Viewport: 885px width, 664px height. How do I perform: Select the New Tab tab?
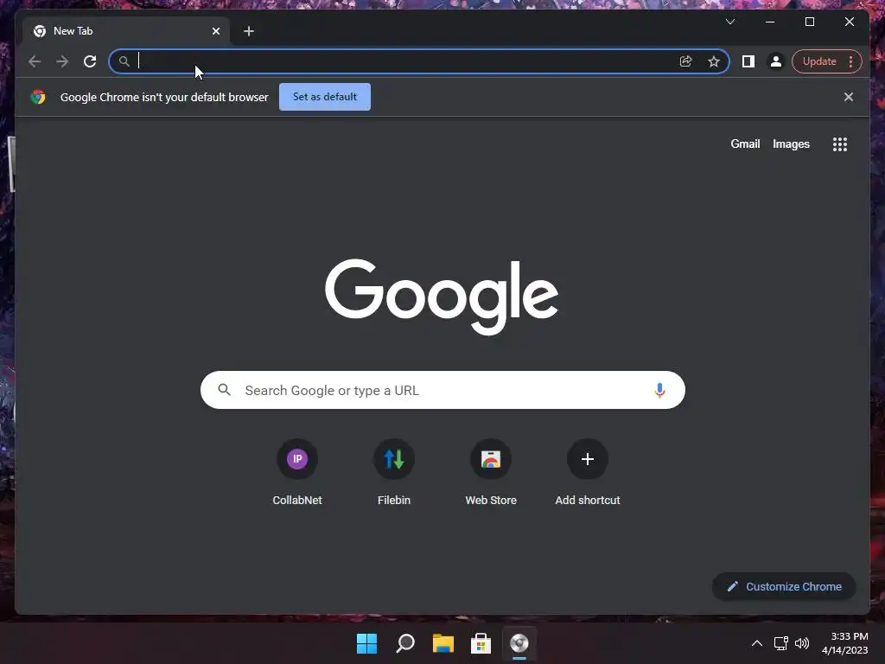point(127,31)
